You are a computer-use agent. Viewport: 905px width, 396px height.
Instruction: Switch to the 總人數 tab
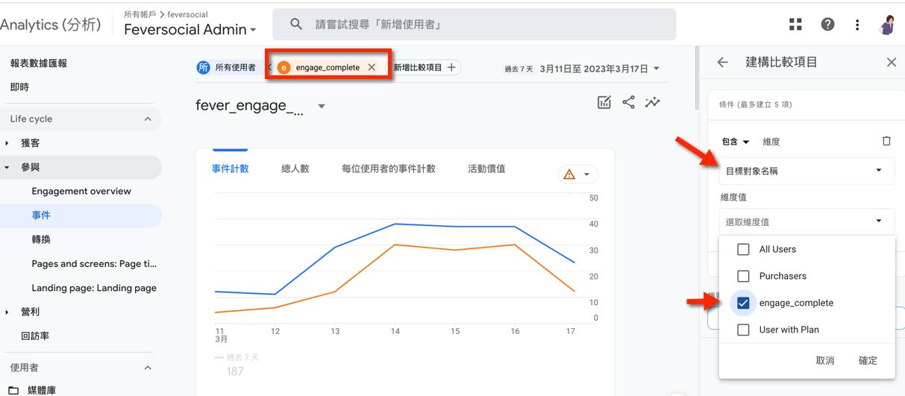[295, 169]
